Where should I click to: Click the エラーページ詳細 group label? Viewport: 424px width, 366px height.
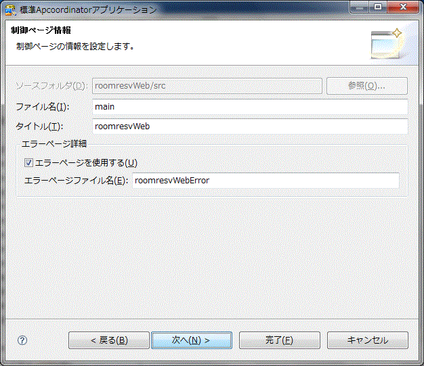tap(54, 143)
